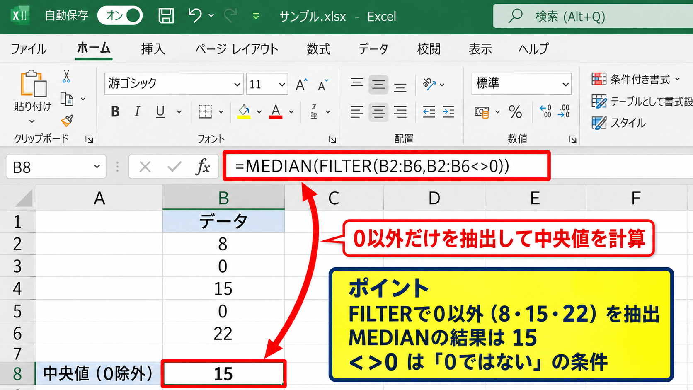Click 条件付き書式 button
The height and width of the screenshot is (390, 693).
click(x=636, y=79)
